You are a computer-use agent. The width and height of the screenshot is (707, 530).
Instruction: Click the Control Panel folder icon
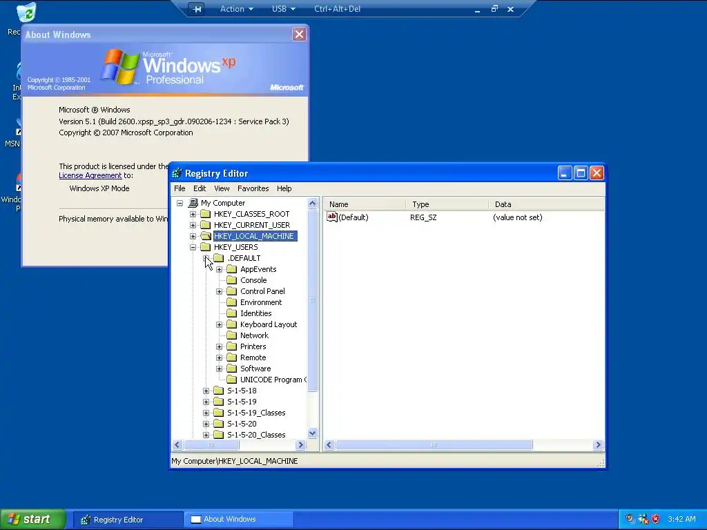(x=232, y=291)
